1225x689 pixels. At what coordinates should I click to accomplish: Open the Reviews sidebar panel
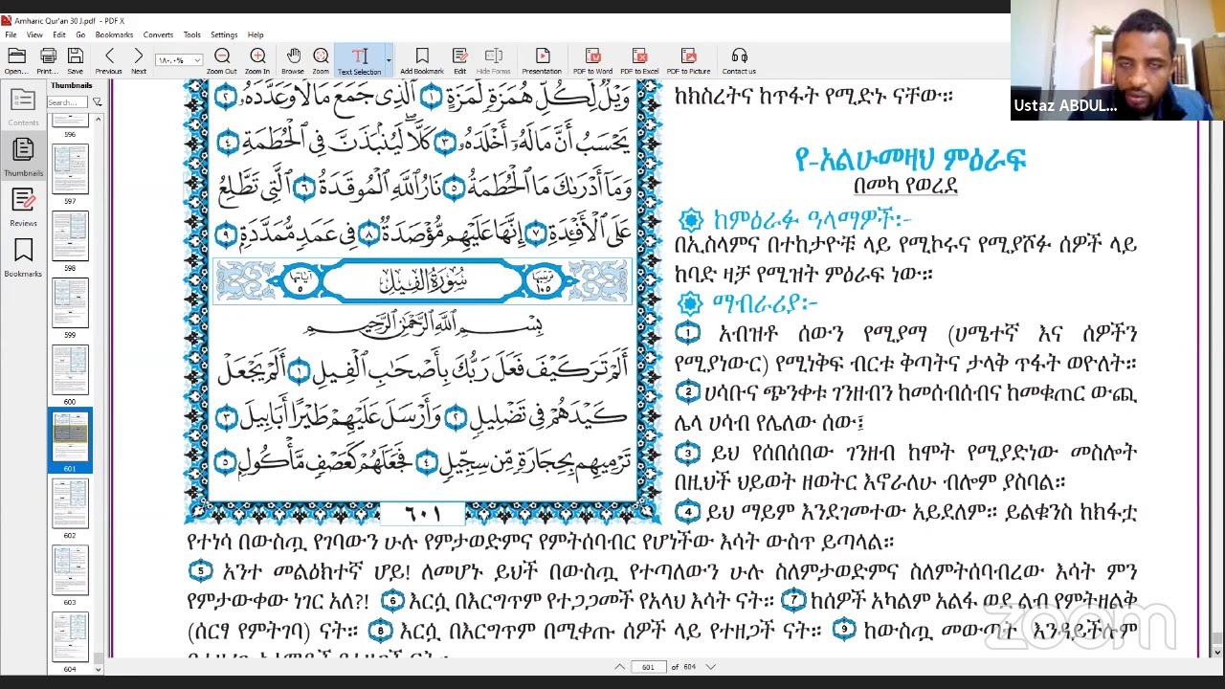23,208
